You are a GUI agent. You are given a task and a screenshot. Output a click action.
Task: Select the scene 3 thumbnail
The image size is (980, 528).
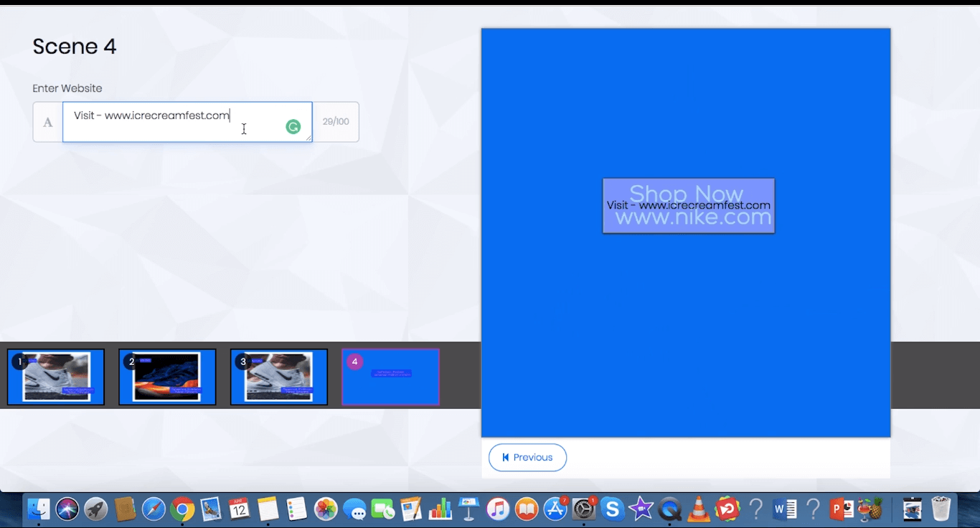pyautogui.click(x=279, y=377)
